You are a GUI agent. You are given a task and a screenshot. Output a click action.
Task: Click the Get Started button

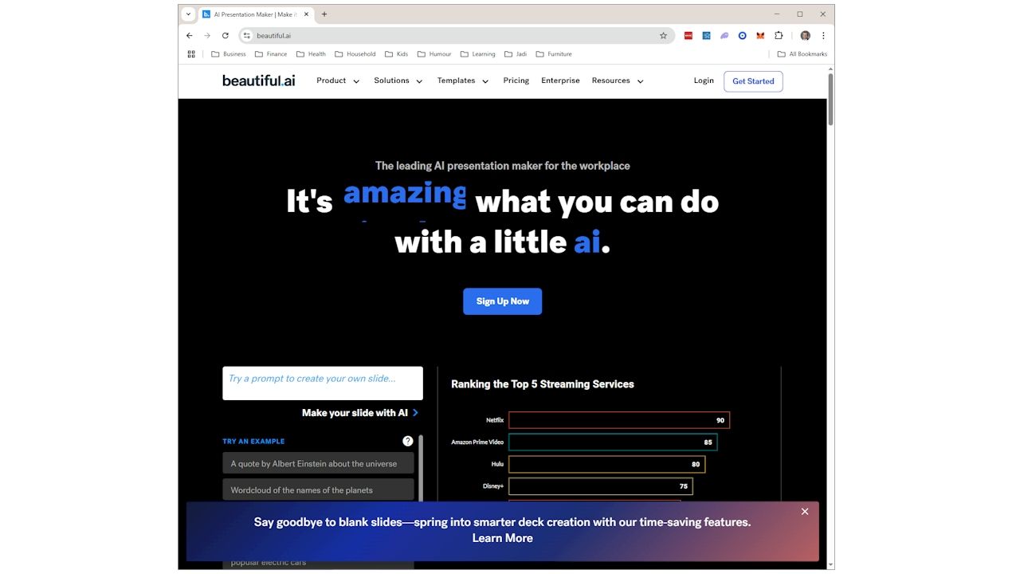753,81
